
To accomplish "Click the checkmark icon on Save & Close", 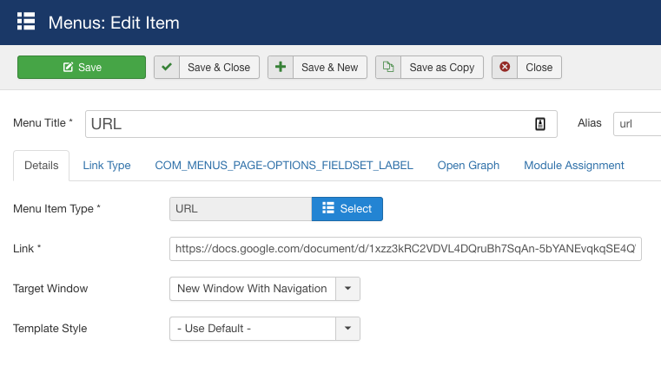I will tap(167, 68).
